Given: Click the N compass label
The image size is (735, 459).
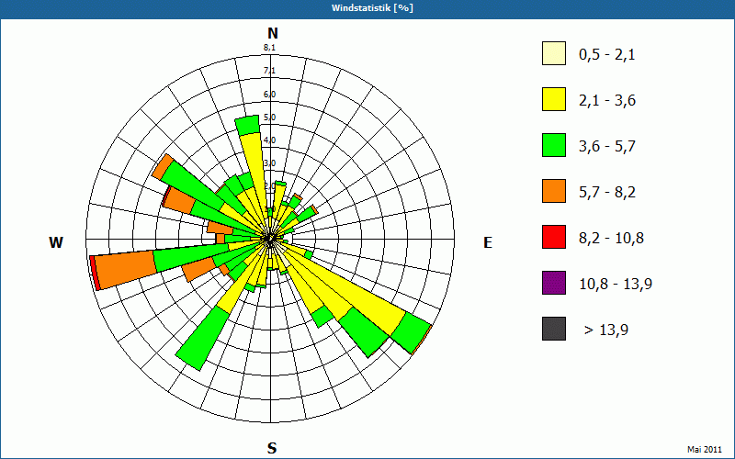Looking at the screenshot, I should click(273, 33).
